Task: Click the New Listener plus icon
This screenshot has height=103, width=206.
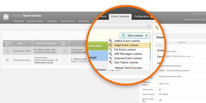Action: coord(124,36)
